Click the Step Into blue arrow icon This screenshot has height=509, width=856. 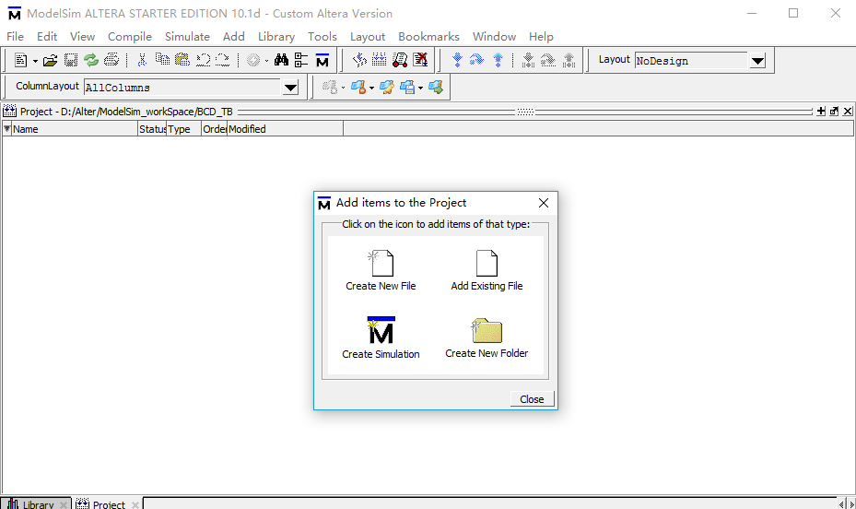pos(457,60)
